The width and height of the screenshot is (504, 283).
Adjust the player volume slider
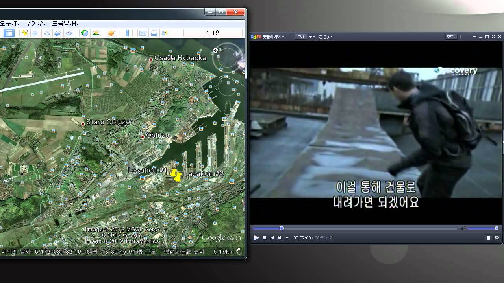coord(483,228)
